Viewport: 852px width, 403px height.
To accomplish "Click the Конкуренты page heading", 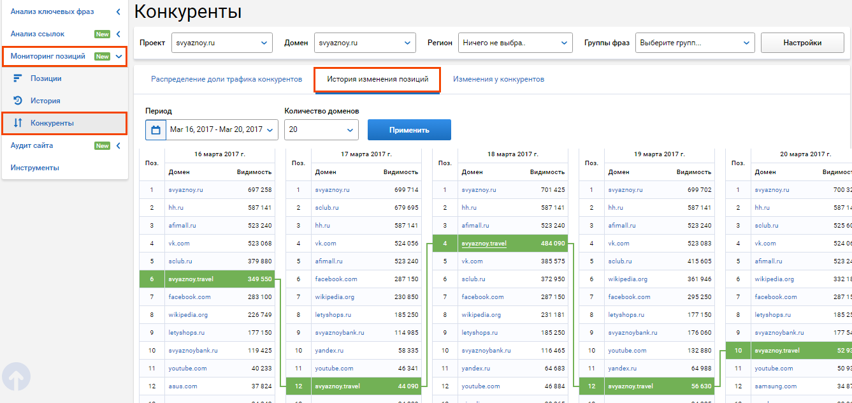I will tap(188, 11).
